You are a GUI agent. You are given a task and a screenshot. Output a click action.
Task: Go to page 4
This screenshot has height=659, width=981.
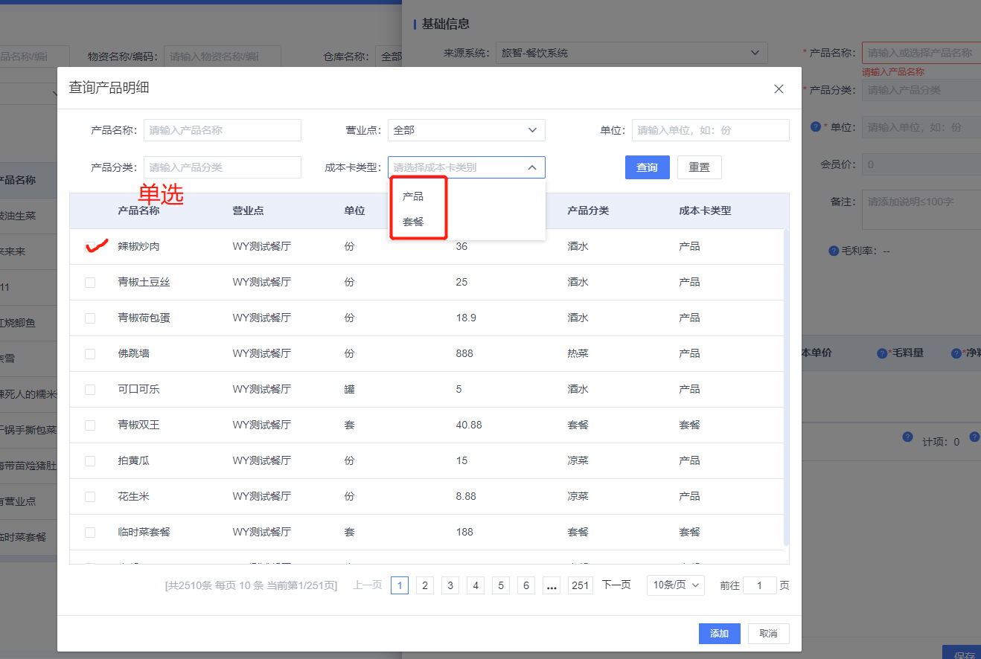pyautogui.click(x=476, y=585)
